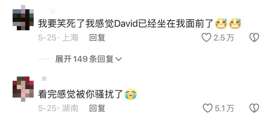Image resolution: width=270 pixels, height=123 pixels.
Task: Click 回复 under the Shanghai comment
Action: (x=97, y=37)
